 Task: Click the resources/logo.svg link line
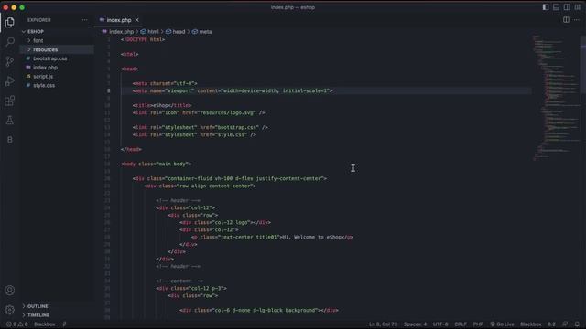(199, 112)
